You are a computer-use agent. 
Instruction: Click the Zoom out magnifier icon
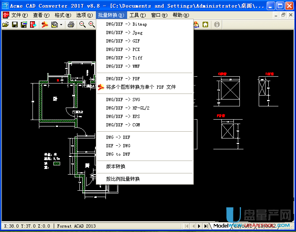(x=82, y=25)
